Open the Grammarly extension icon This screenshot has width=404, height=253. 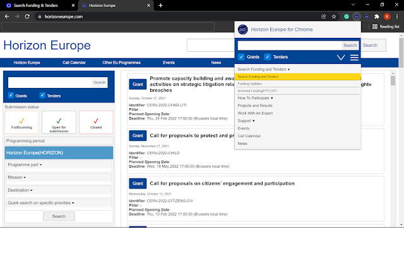[x=347, y=16]
